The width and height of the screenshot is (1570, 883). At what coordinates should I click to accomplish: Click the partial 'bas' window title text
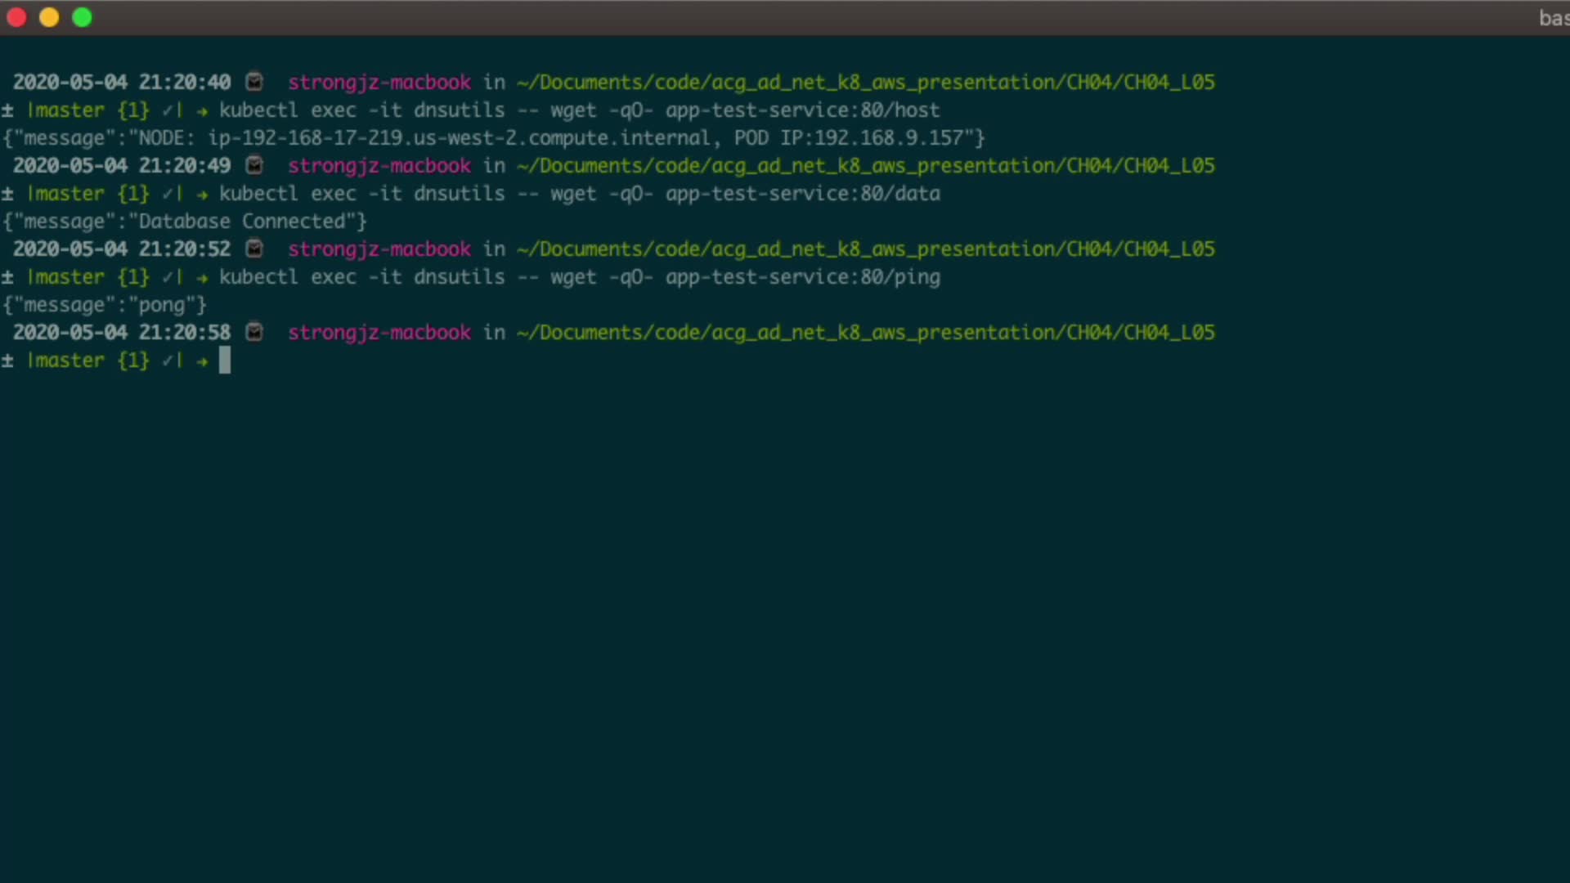pos(1553,18)
